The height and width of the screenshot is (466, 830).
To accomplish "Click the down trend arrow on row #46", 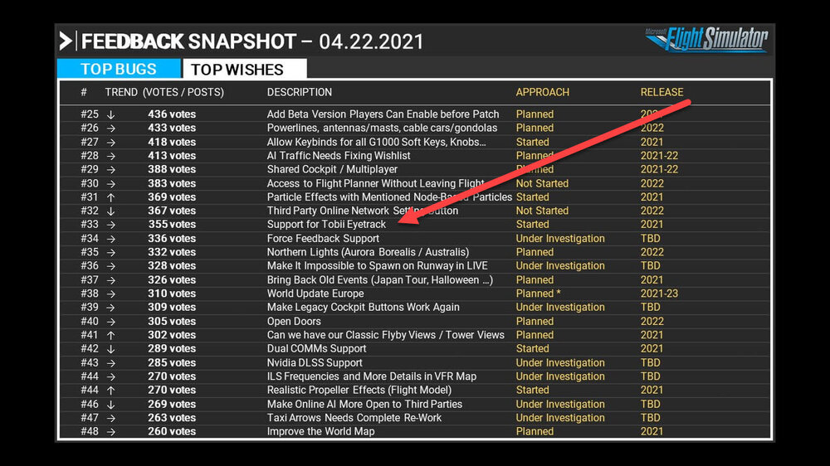I will tap(110, 404).
